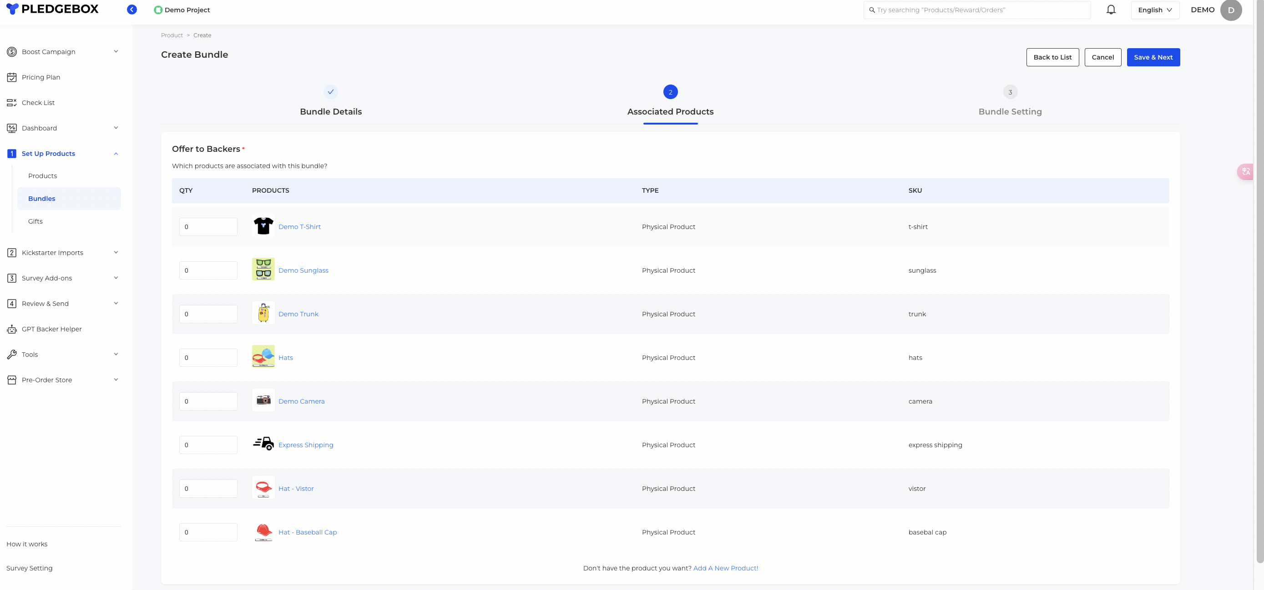This screenshot has height=590, width=1264.
Task: Click the Check List icon
Action: (12, 102)
